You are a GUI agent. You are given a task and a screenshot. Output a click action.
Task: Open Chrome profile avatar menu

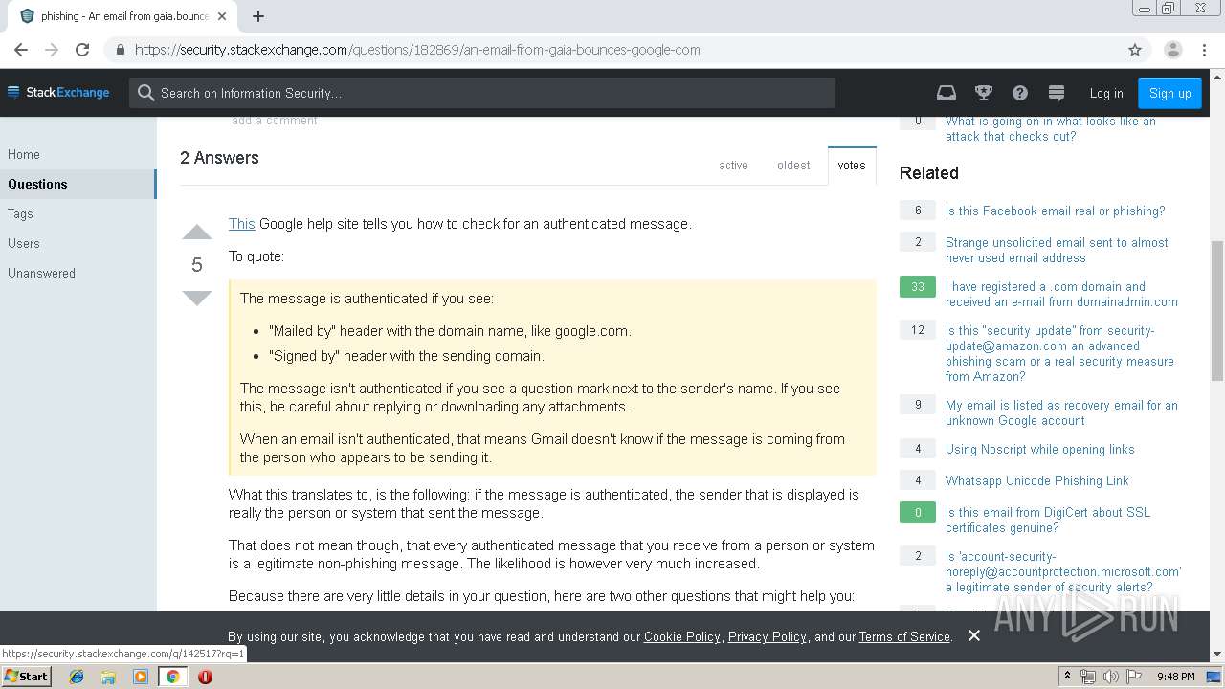point(1172,50)
